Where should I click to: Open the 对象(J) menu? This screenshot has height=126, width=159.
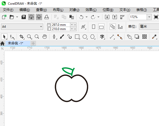pos(74,10)
